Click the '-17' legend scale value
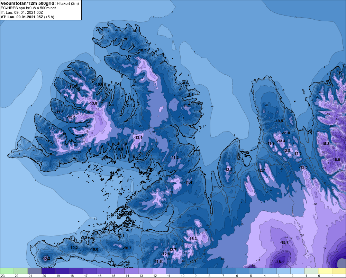Image resolution: width=346 pixels, height=278 pixels. click(x=85, y=276)
